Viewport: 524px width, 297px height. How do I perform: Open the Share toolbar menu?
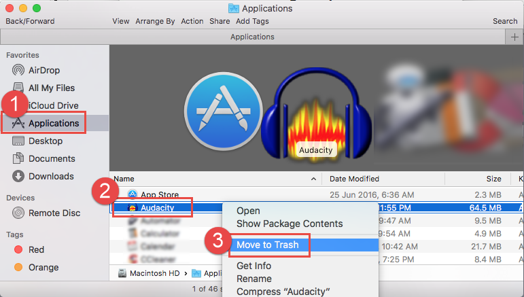(220, 21)
